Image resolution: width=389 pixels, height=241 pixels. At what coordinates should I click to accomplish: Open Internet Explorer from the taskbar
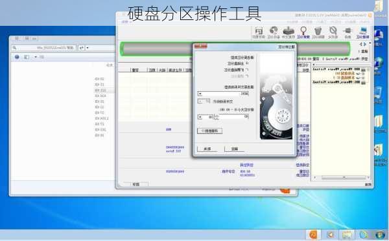point(363,235)
